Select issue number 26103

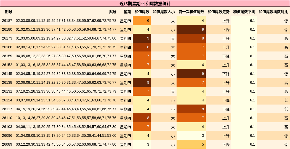point(7,127)
